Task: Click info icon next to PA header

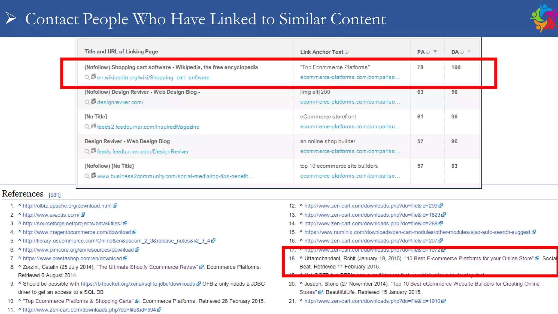Action: [428, 52]
